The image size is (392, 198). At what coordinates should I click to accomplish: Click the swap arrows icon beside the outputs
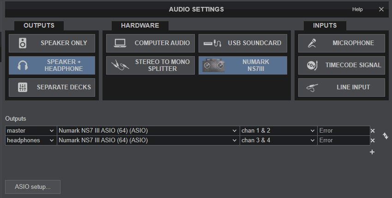pos(386,135)
